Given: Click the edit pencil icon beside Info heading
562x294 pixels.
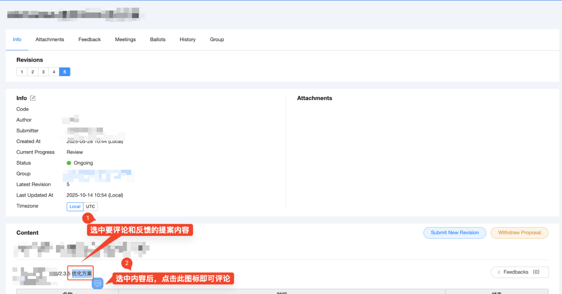Looking at the screenshot, I should [33, 98].
